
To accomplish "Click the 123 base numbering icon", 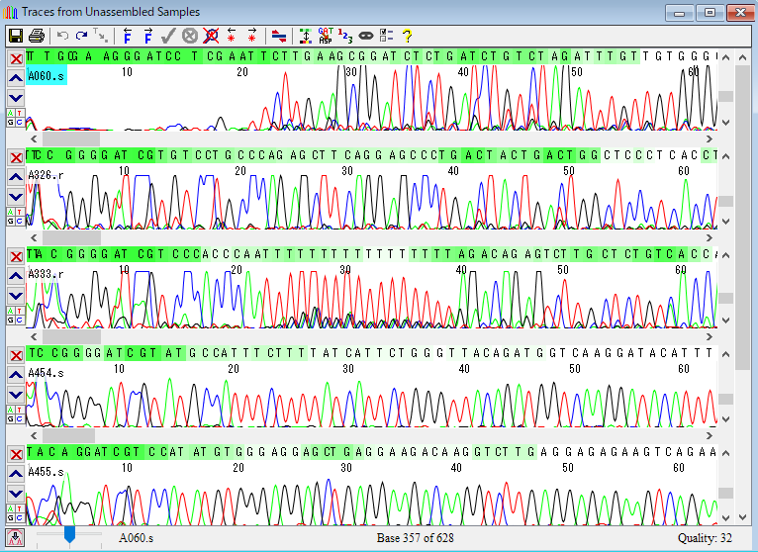I will click(x=345, y=36).
